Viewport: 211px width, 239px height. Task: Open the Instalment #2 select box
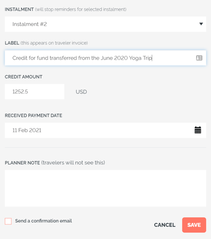point(105,24)
